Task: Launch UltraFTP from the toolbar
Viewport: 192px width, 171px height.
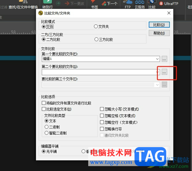Action: 169,4
